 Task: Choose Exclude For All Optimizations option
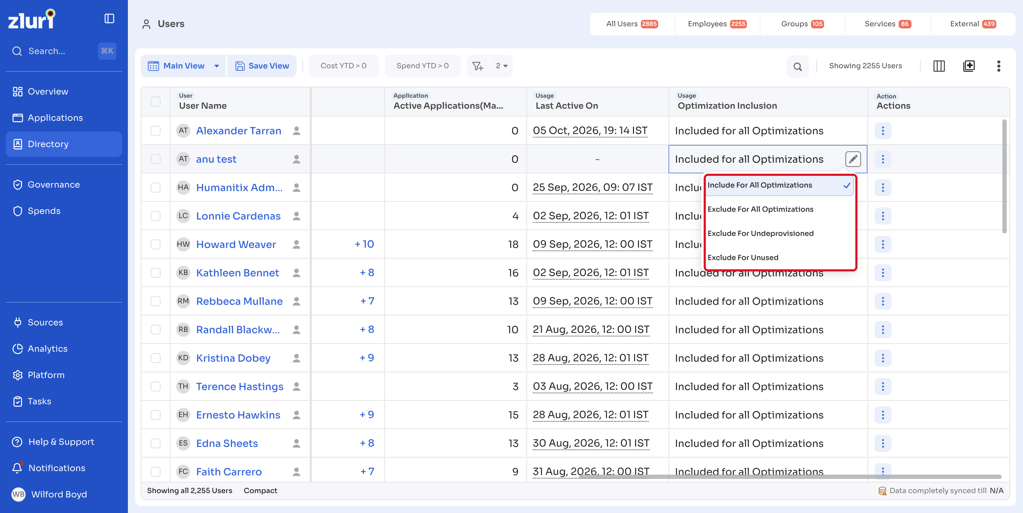779,209
